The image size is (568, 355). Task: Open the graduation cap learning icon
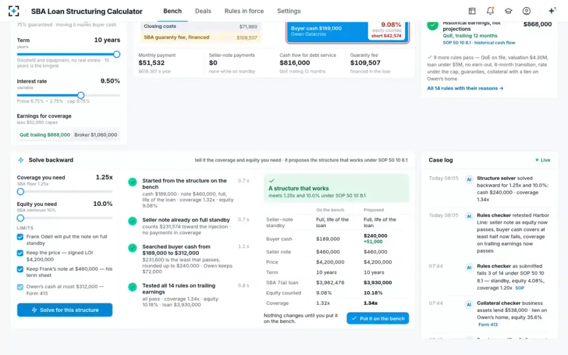click(508, 11)
